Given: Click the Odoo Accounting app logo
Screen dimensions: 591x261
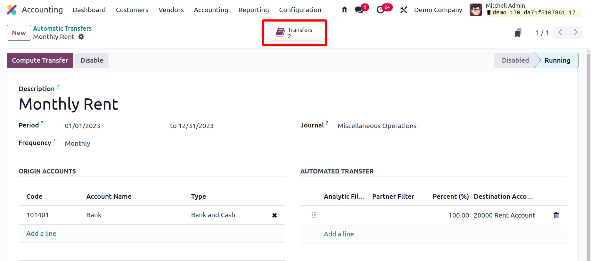Looking at the screenshot, I should coord(12,10).
